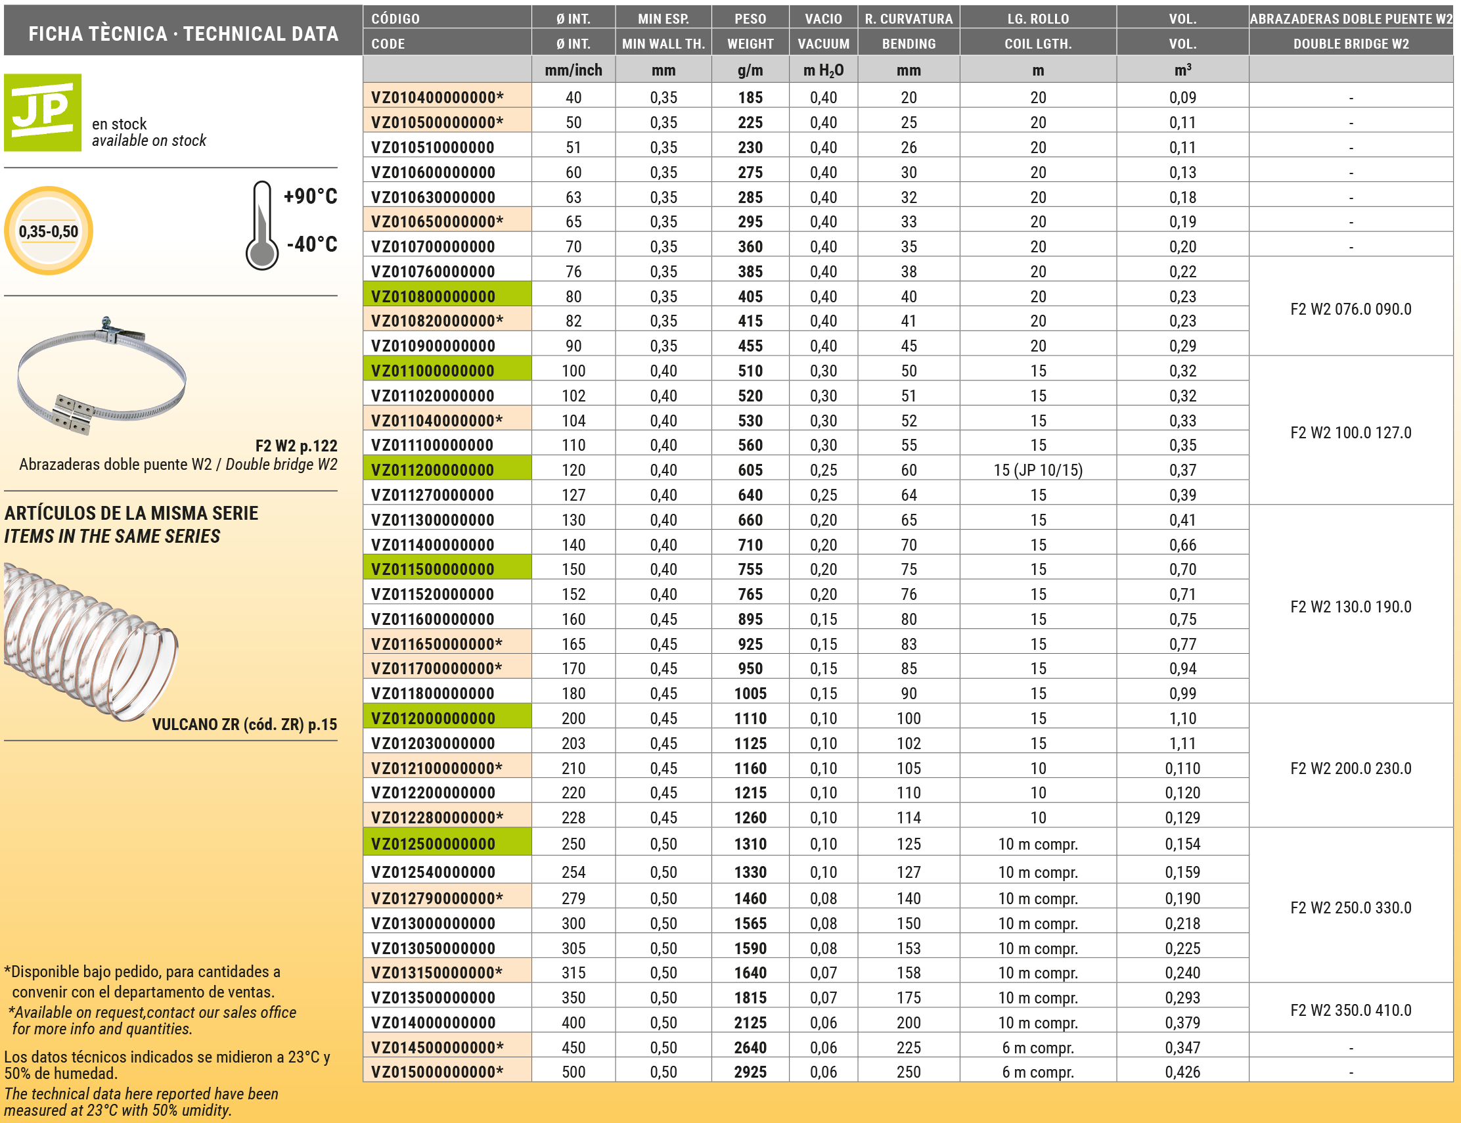Click the double bridge clamp image
The image size is (1461, 1123).
click(102, 376)
